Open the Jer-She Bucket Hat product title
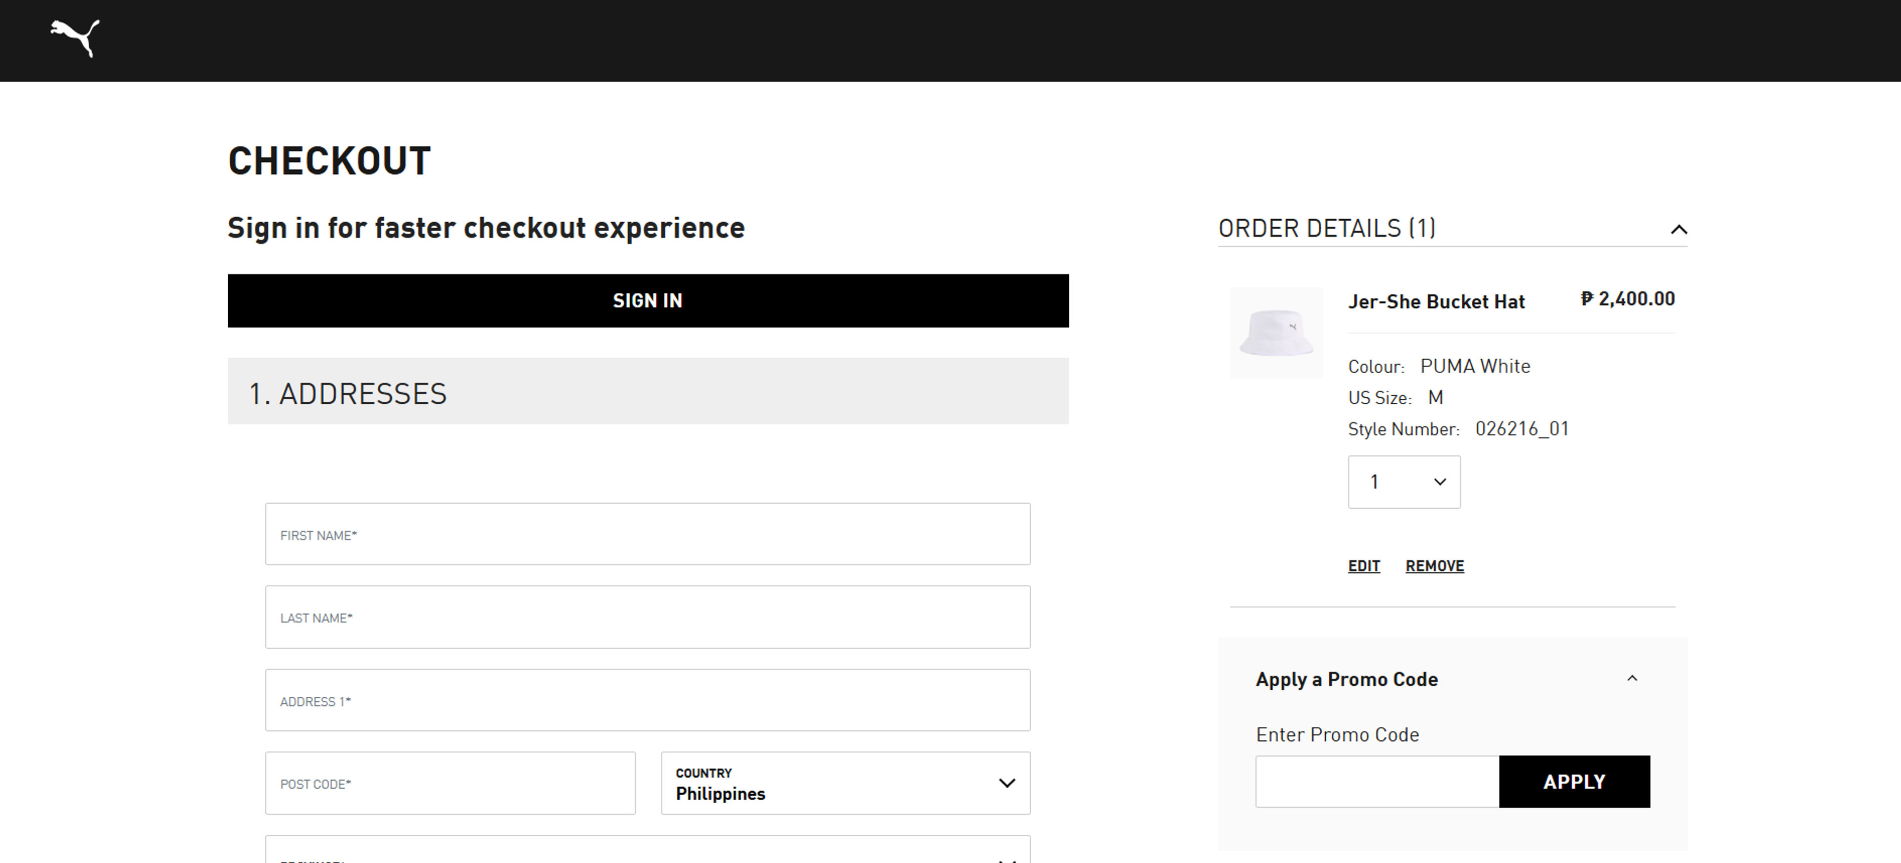 coord(1436,302)
